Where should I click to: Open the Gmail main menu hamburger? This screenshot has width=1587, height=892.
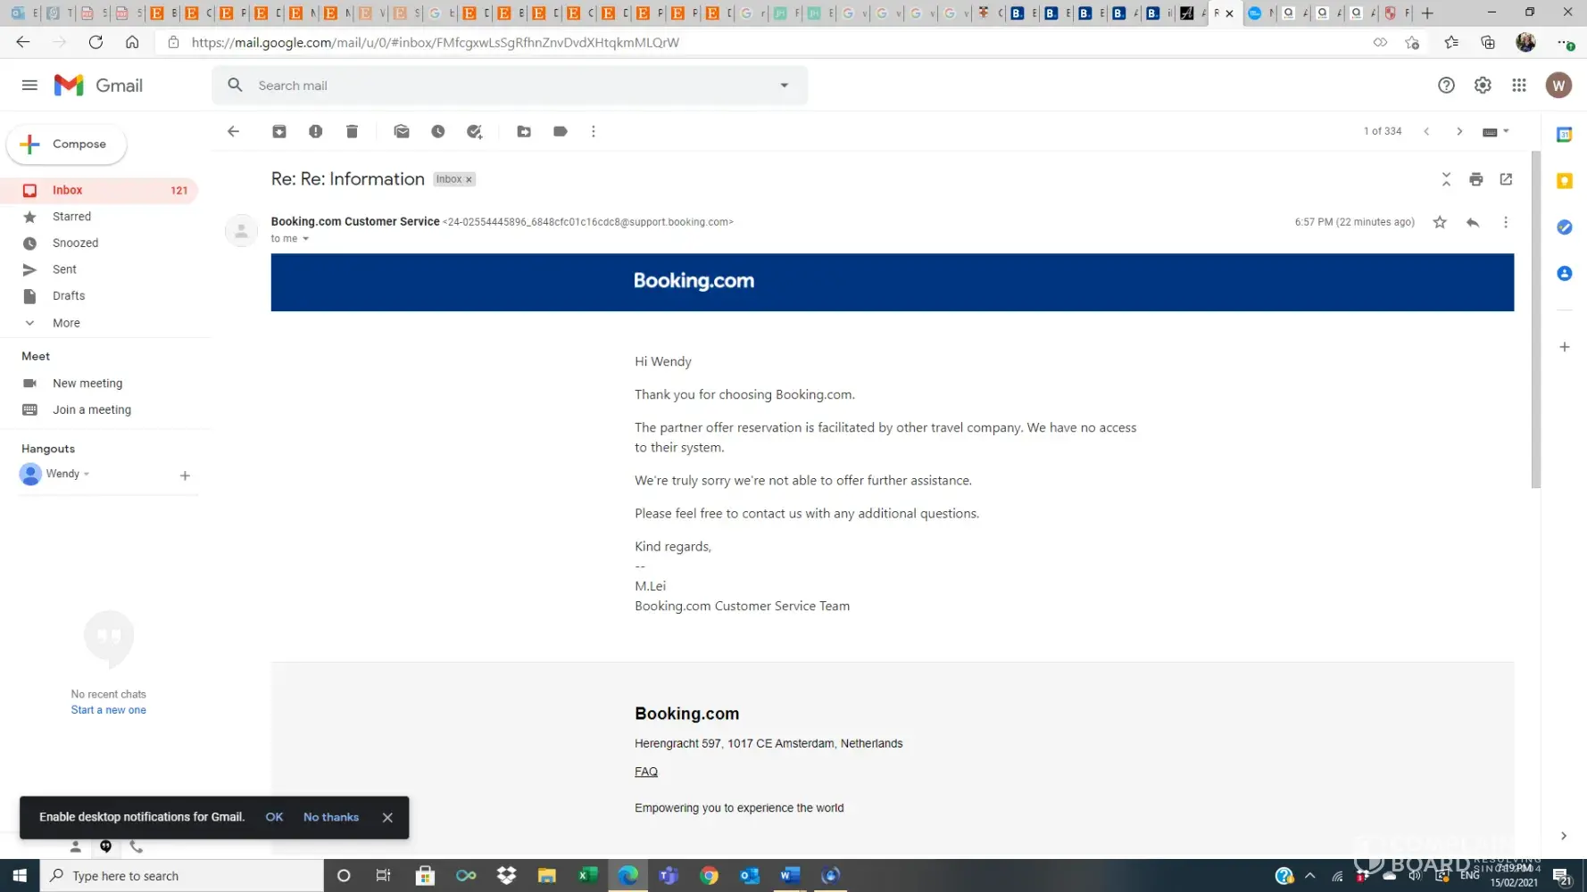click(29, 86)
